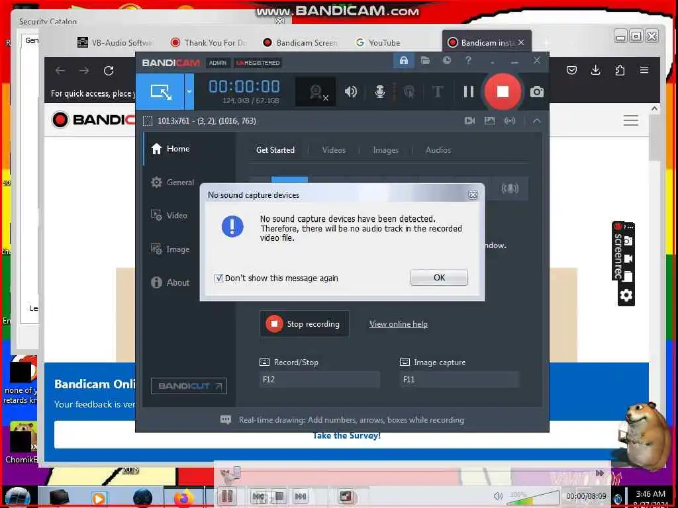Screen dimensions: 678x508
Task: Open Firefox extensions puzzle icon
Action: (620, 70)
